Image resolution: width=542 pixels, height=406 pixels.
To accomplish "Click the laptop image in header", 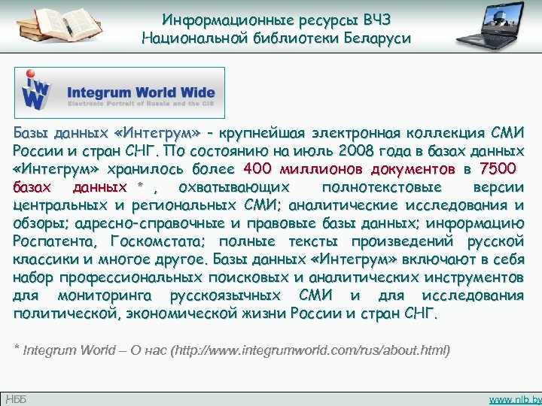I will pyautogui.click(x=491, y=26).
